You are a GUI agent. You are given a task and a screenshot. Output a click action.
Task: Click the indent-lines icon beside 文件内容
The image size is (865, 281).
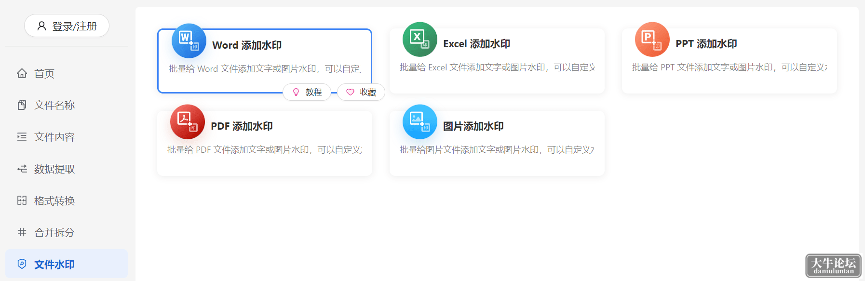(22, 137)
